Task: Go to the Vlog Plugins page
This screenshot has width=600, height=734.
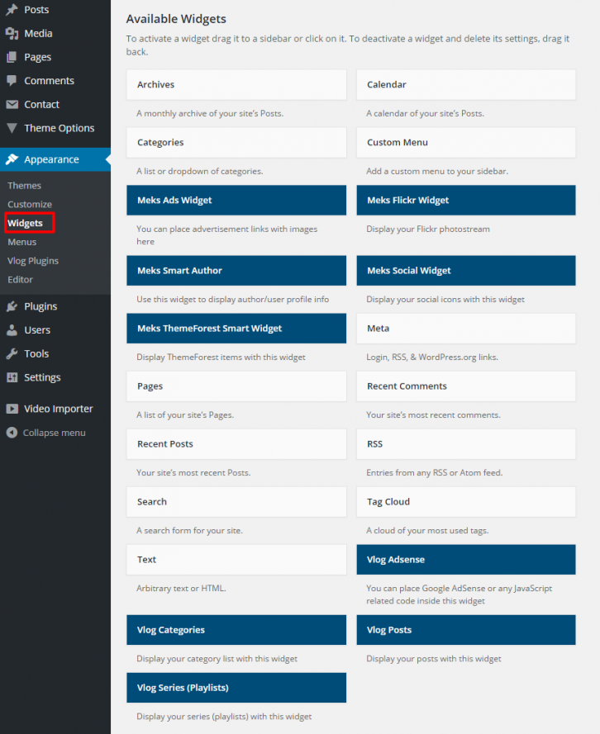Action: coord(32,260)
